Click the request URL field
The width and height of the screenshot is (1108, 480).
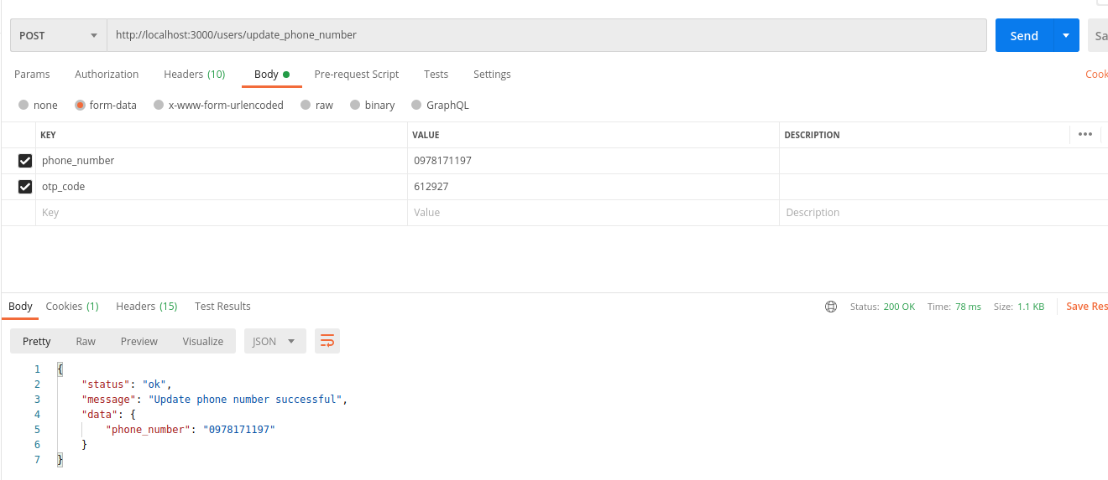tap(546, 35)
